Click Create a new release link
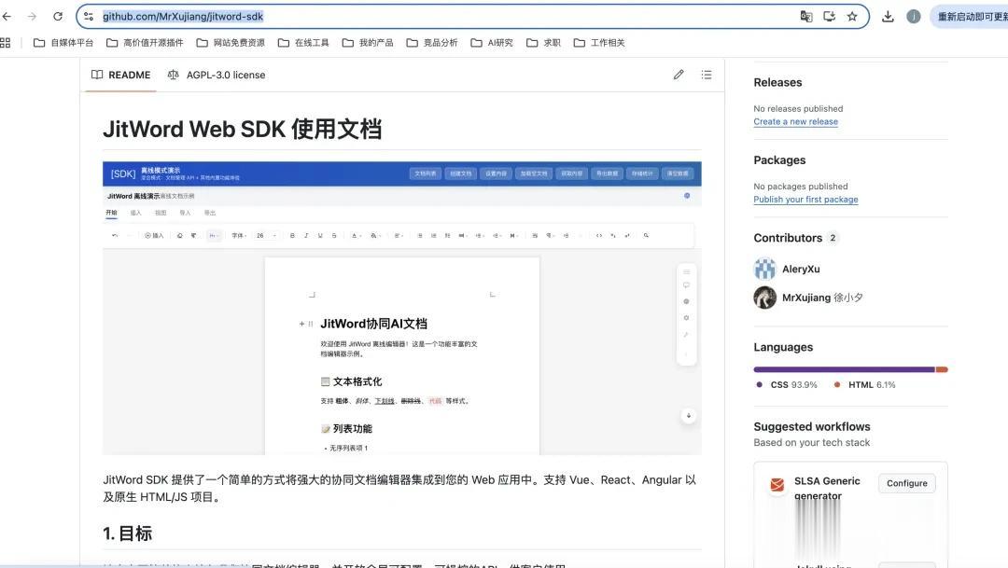1008x568 pixels. pyautogui.click(x=796, y=121)
